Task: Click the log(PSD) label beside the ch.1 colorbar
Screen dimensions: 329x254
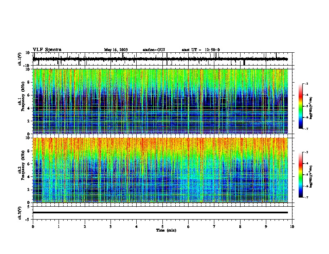Action: (311, 108)
